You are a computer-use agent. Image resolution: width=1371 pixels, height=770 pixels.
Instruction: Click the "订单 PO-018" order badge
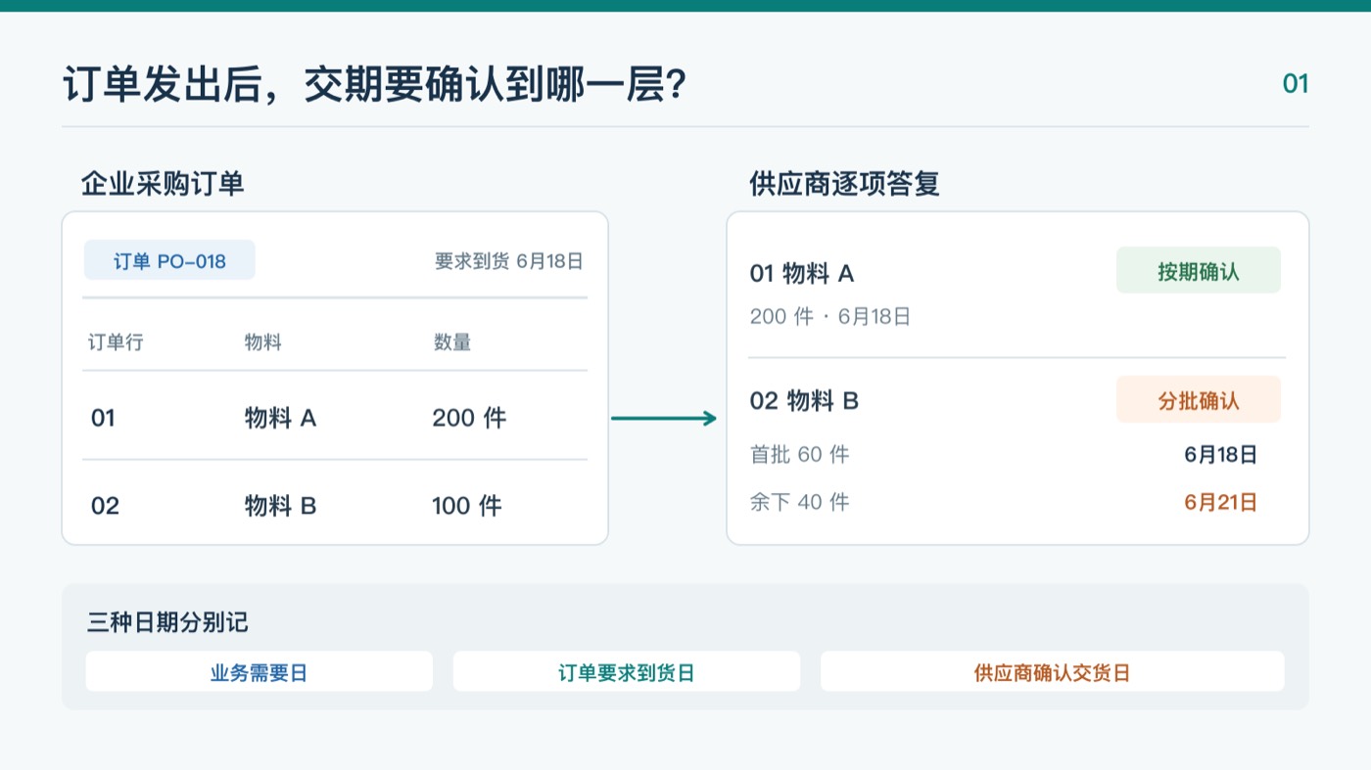pyautogui.click(x=169, y=260)
